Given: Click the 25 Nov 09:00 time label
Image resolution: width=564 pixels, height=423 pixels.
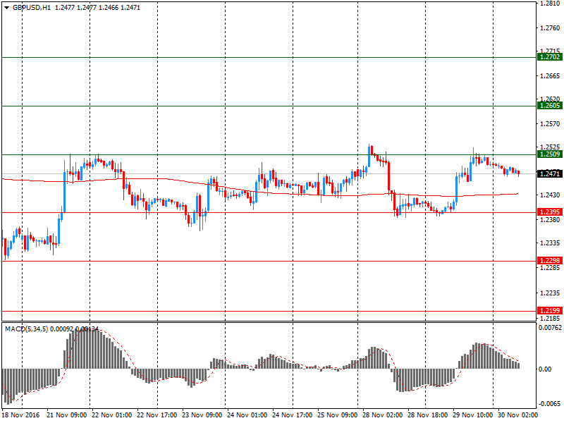Looking at the screenshot, I should [338, 415].
